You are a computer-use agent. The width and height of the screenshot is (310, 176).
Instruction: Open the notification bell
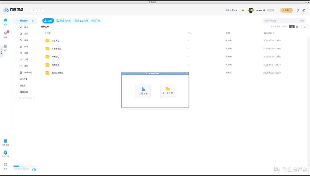click(x=298, y=10)
